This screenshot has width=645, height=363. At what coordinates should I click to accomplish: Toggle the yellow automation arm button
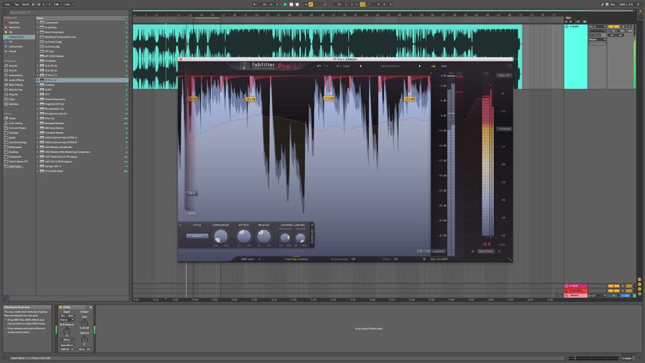311,4
